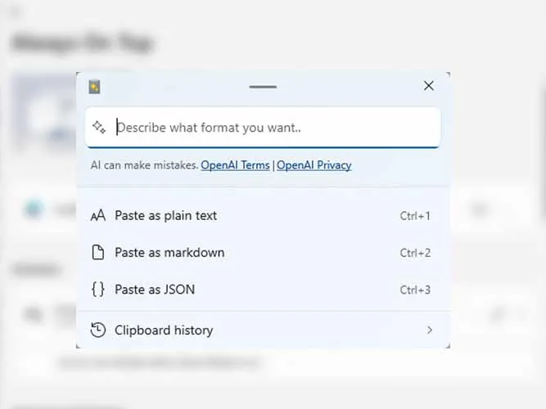Viewport: 546px width, 409px height.
Task: Focus the Describe what format you want field
Action: click(x=263, y=128)
